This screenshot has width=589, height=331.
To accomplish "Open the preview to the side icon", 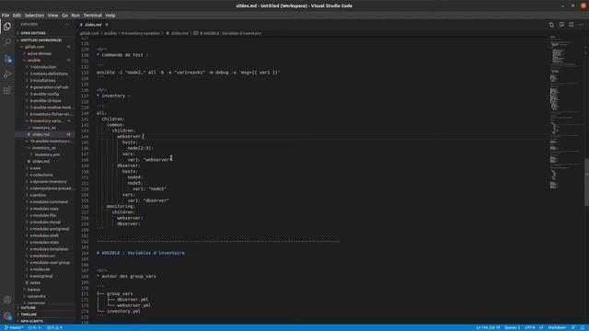I will pyautogui.click(x=561, y=25).
